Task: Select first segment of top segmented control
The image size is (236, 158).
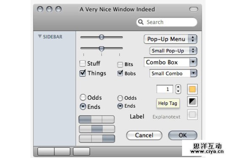Action: pyautogui.click(x=85, y=120)
